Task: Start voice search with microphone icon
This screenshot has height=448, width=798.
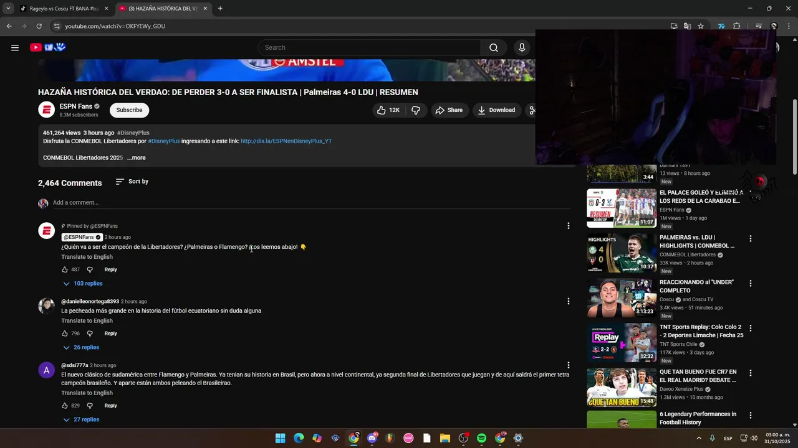Action: tap(522, 47)
